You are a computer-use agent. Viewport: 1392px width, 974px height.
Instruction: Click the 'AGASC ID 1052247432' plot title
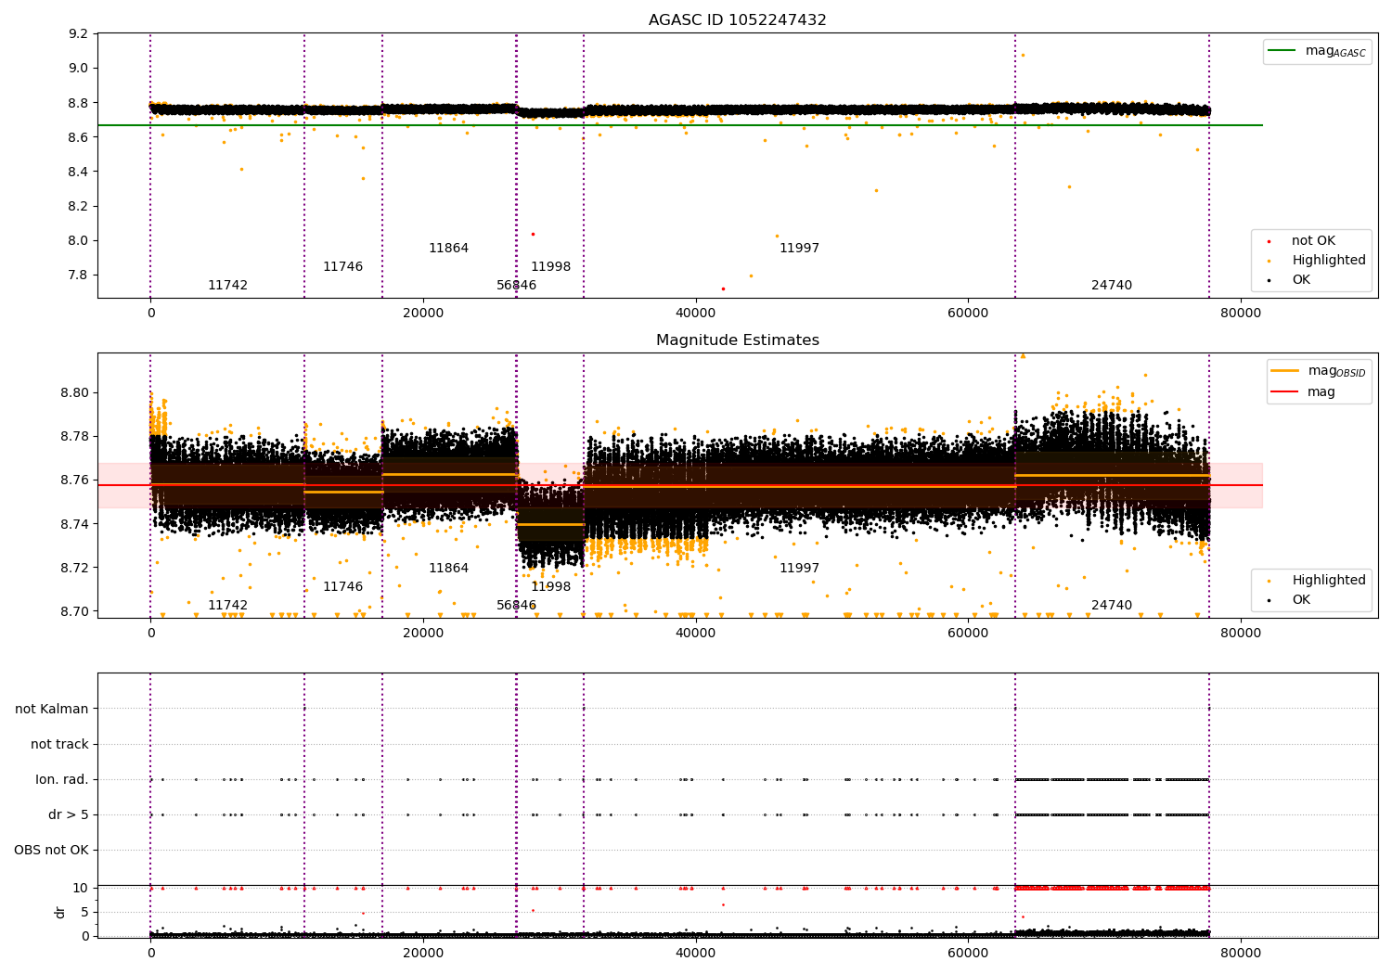click(737, 20)
